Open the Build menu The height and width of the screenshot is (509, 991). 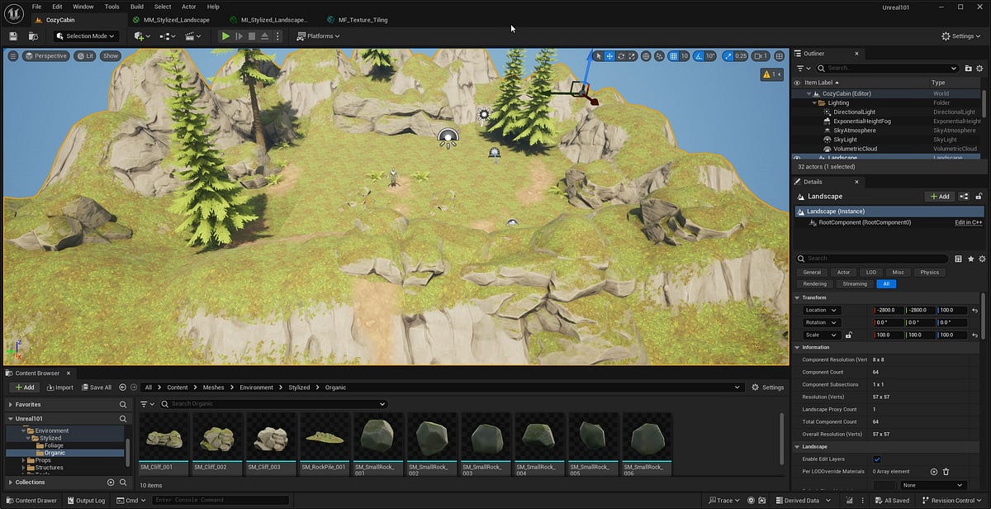[136, 6]
